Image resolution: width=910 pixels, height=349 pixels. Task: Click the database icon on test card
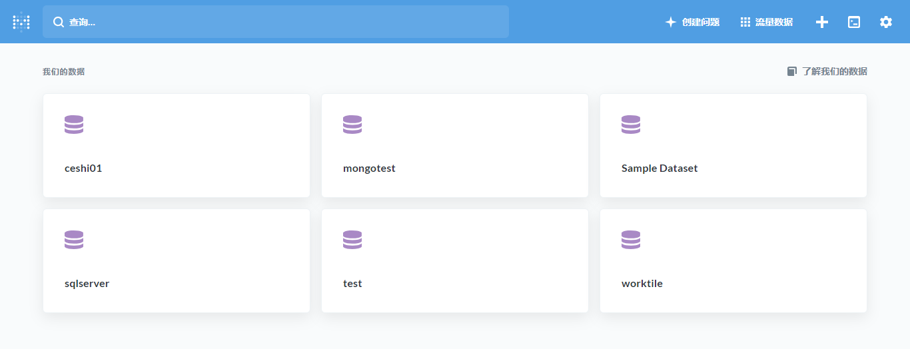[x=352, y=240]
